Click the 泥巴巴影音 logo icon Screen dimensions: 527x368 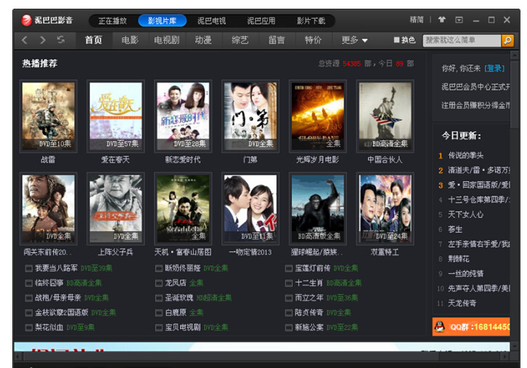click(26, 20)
